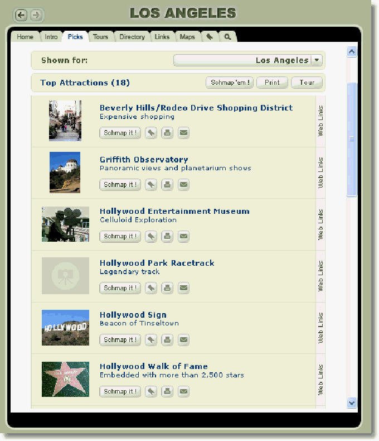Image resolution: width=379 pixels, height=441 pixels.
Task: Email the Hollywood Park Racetrack entry
Action: pyautogui.click(x=183, y=288)
